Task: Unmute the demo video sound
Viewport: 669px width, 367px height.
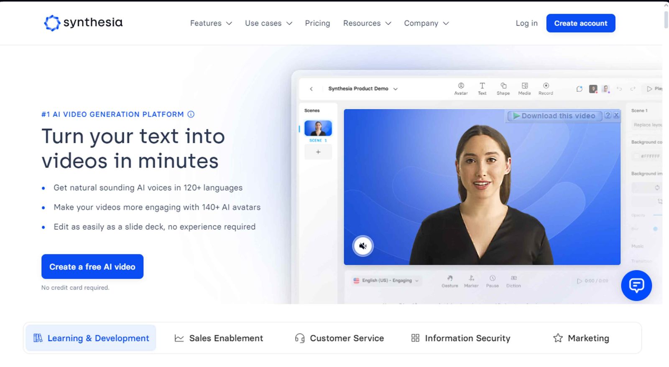Action: click(363, 246)
